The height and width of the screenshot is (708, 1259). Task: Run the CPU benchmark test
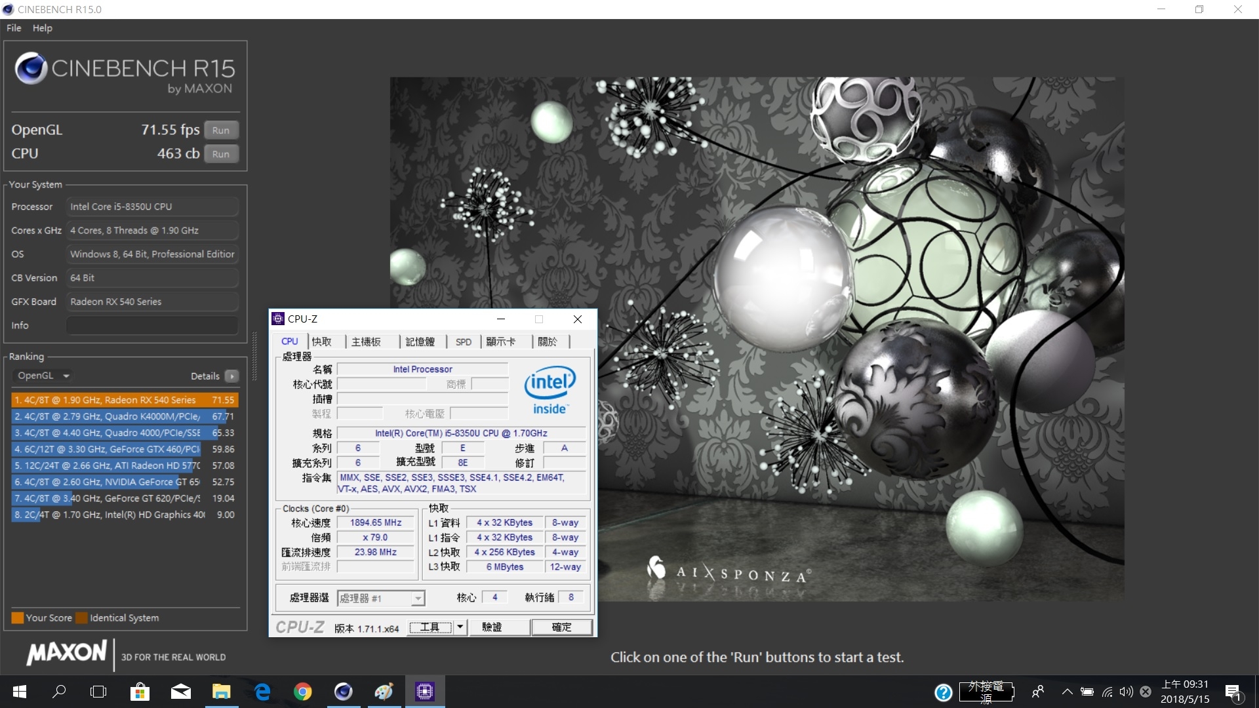click(x=221, y=153)
